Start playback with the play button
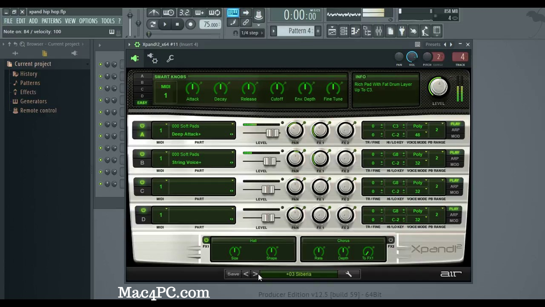The width and height of the screenshot is (545, 307). 165,24
